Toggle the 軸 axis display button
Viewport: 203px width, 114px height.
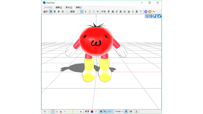(x=101, y=111)
